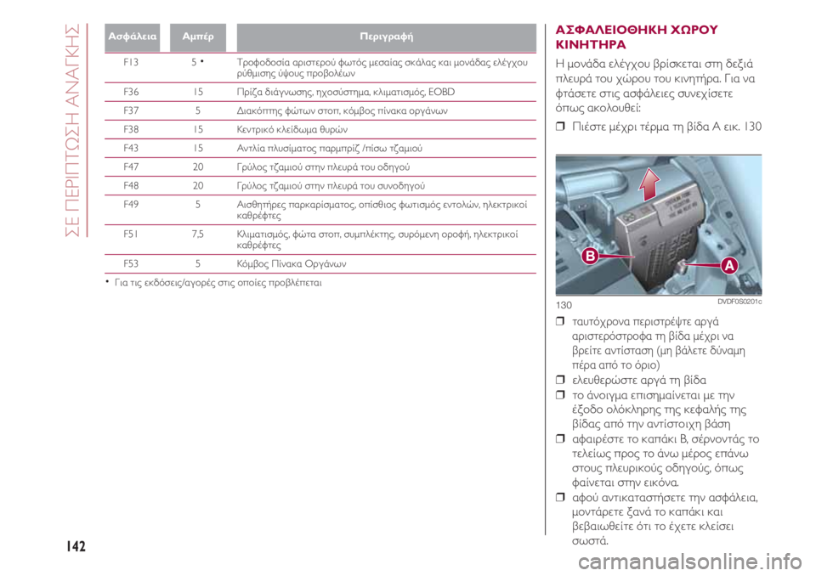Click description Αισθητήρες παρκαρίσματος
Viewport: 816px width, 576px height.
(382, 210)
